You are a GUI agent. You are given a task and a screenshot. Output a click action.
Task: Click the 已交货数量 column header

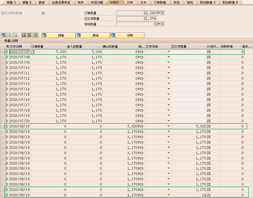[189, 46]
